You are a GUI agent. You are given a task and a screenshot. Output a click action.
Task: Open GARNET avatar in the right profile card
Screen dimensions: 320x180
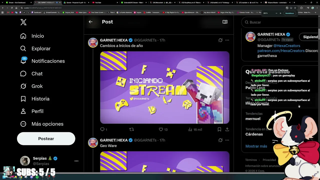(x=250, y=37)
